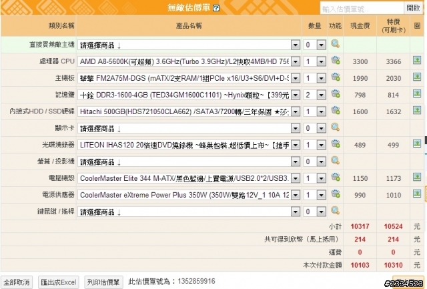The image size is (427, 289).
Task: Change quantity for 處理器 CPU row
Action: click(315, 61)
